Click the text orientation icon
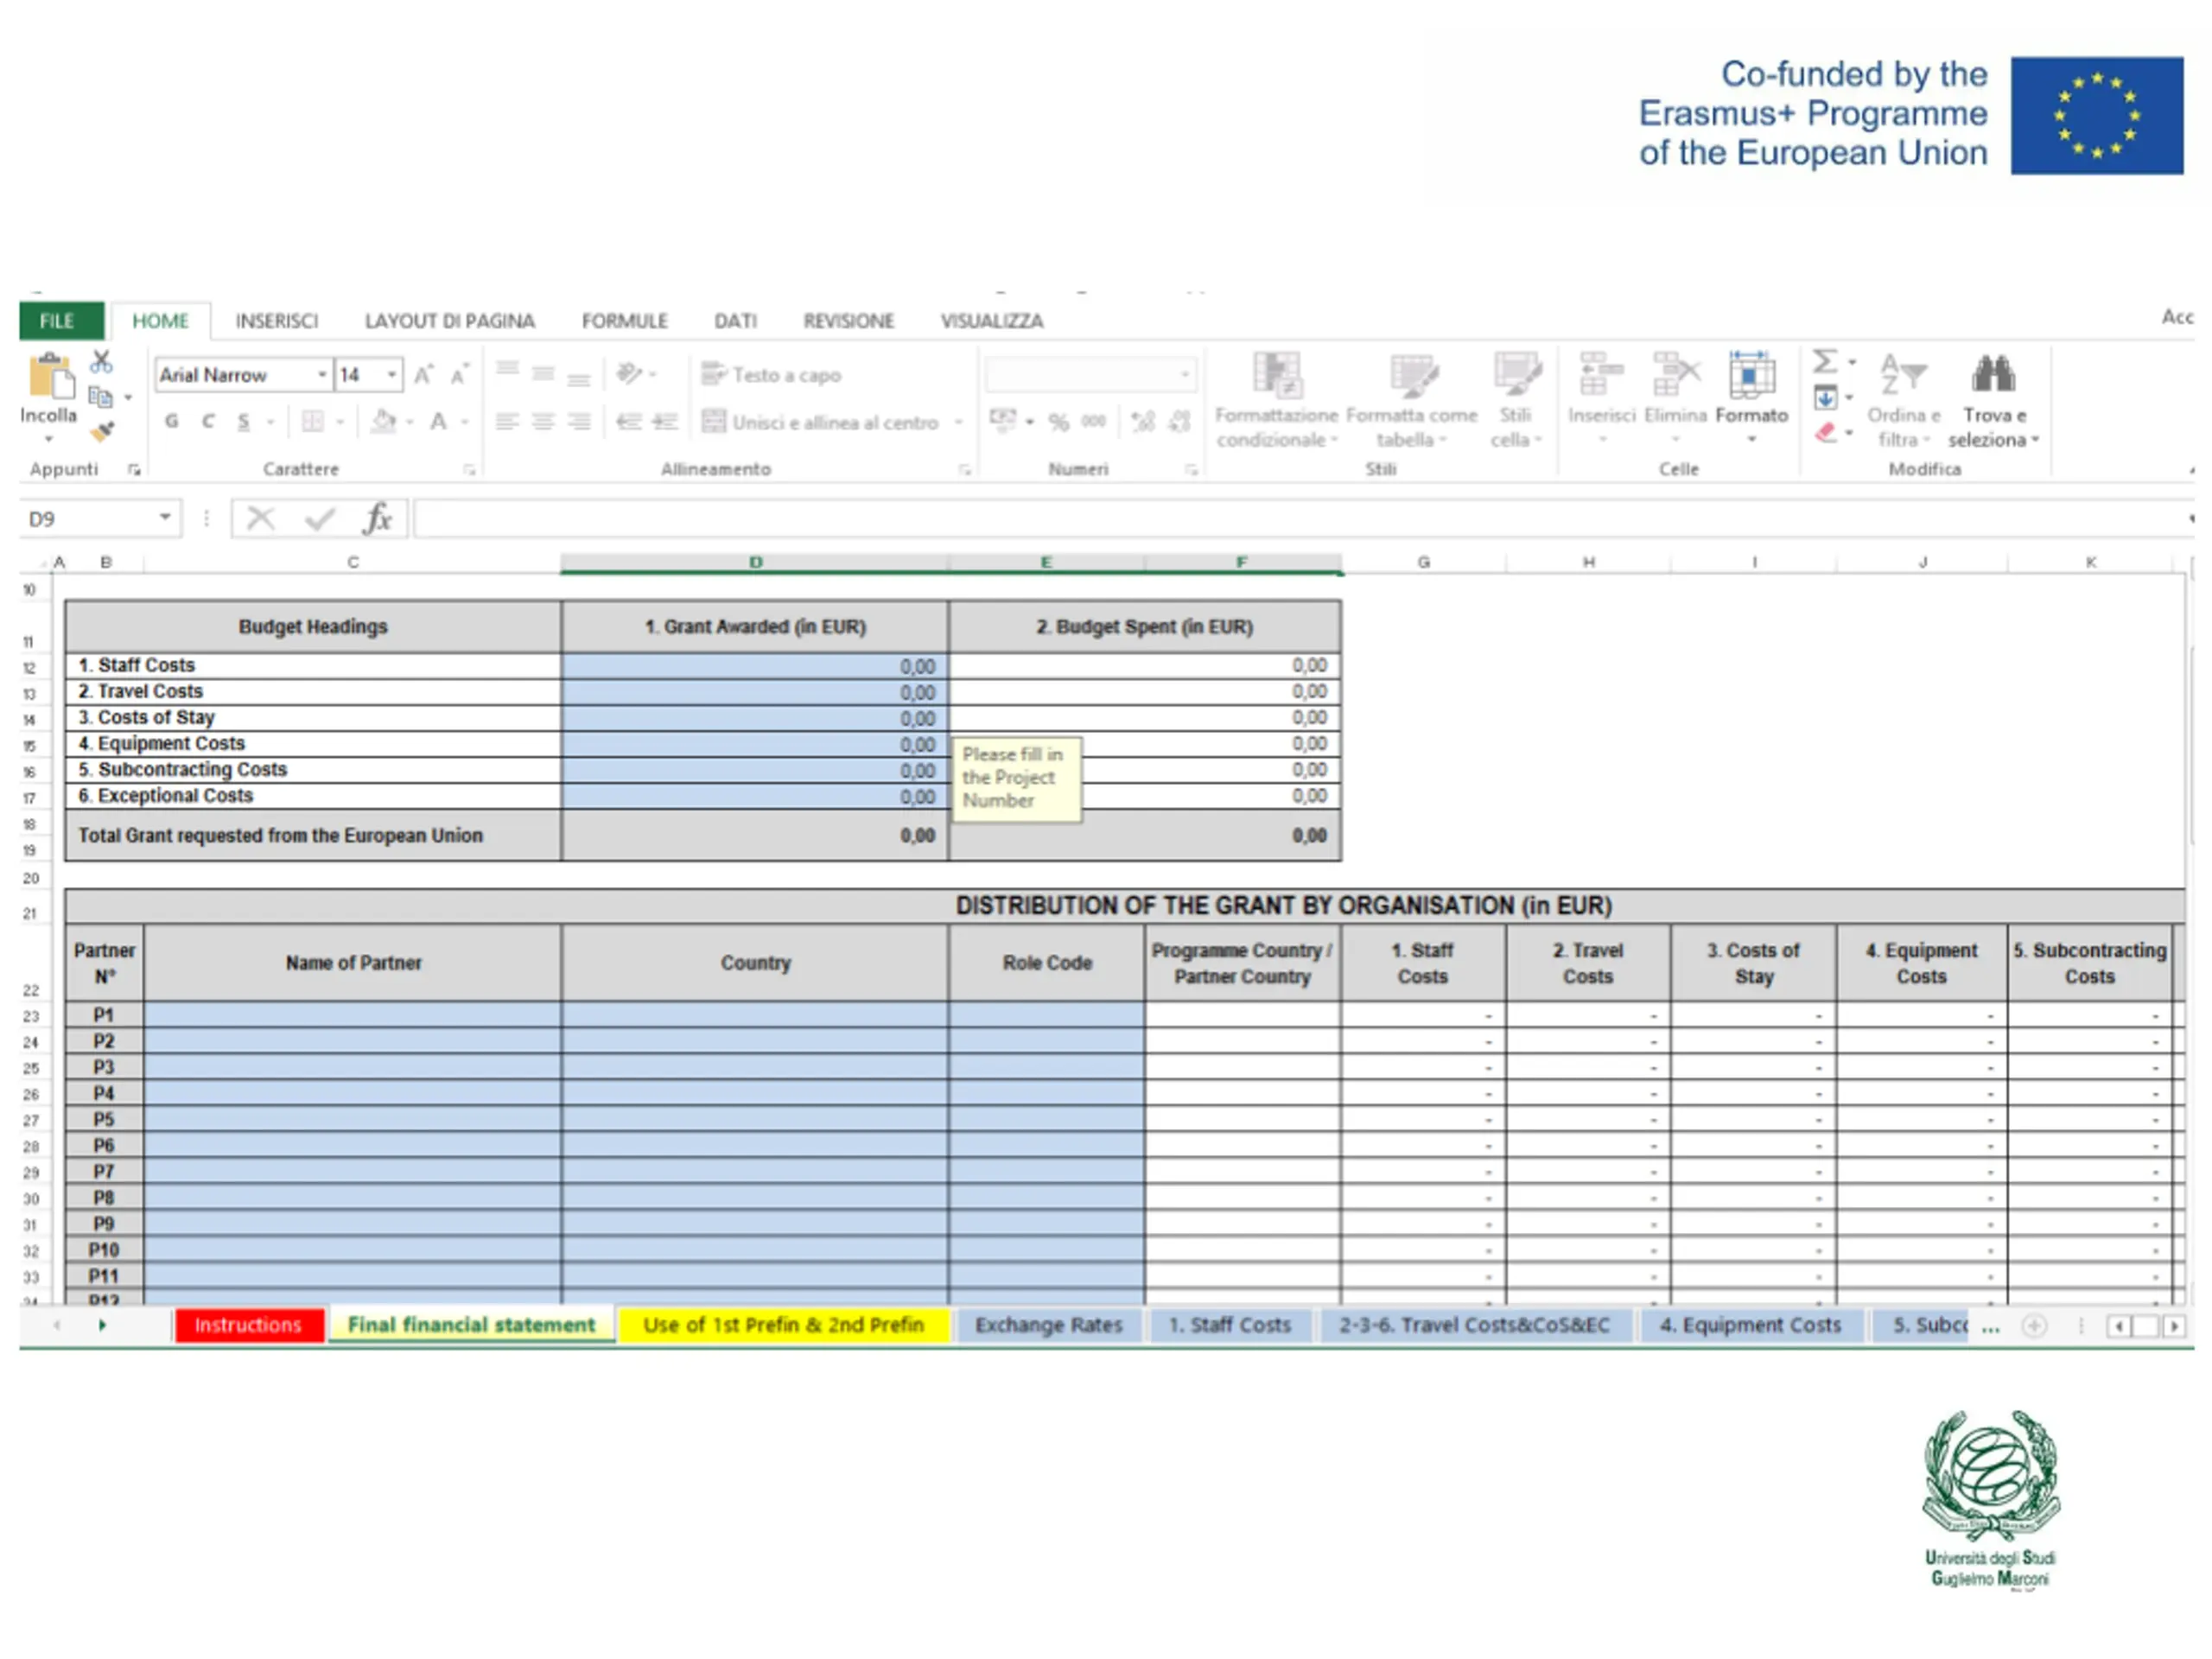 pos(630,374)
